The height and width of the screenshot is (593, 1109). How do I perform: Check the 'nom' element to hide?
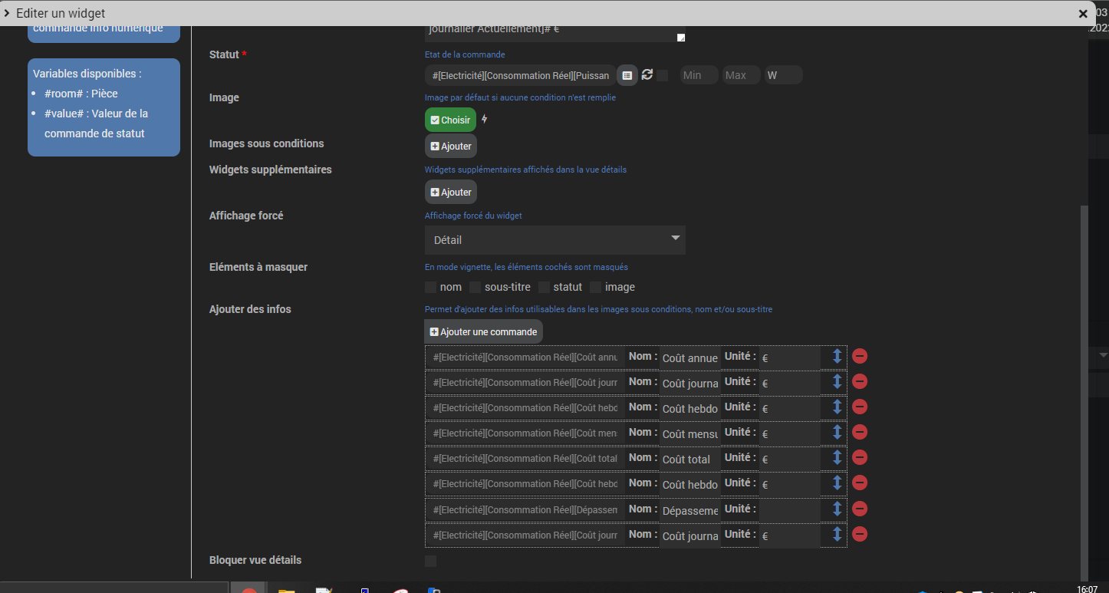click(x=431, y=288)
